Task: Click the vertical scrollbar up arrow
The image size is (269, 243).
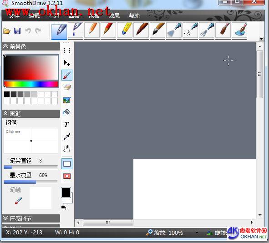Action: tap(260, 46)
